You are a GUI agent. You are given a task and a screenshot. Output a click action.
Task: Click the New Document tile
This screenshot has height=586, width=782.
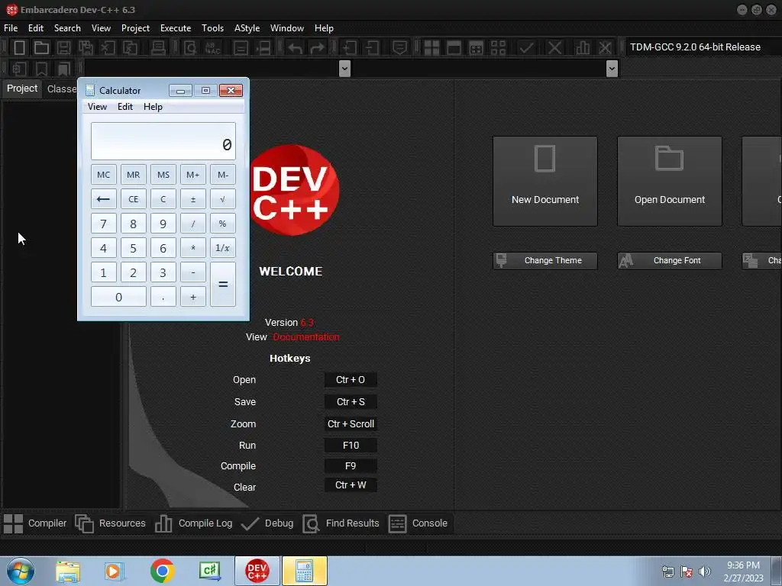(x=545, y=182)
